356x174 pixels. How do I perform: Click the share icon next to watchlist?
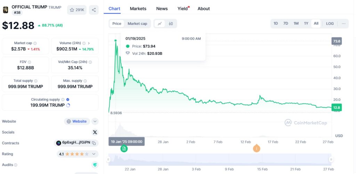pos(94,10)
